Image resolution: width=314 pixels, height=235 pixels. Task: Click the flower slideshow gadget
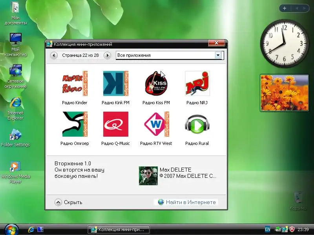coord(284,93)
